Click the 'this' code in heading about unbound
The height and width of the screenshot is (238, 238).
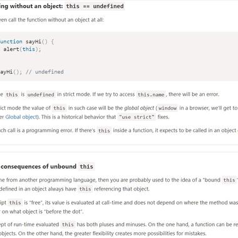[x=86, y=167]
